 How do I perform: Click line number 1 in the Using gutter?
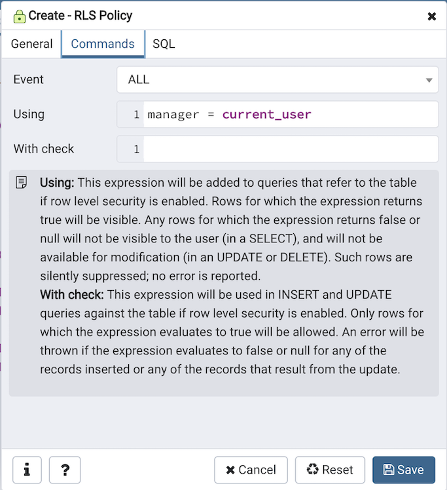[x=136, y=115]
